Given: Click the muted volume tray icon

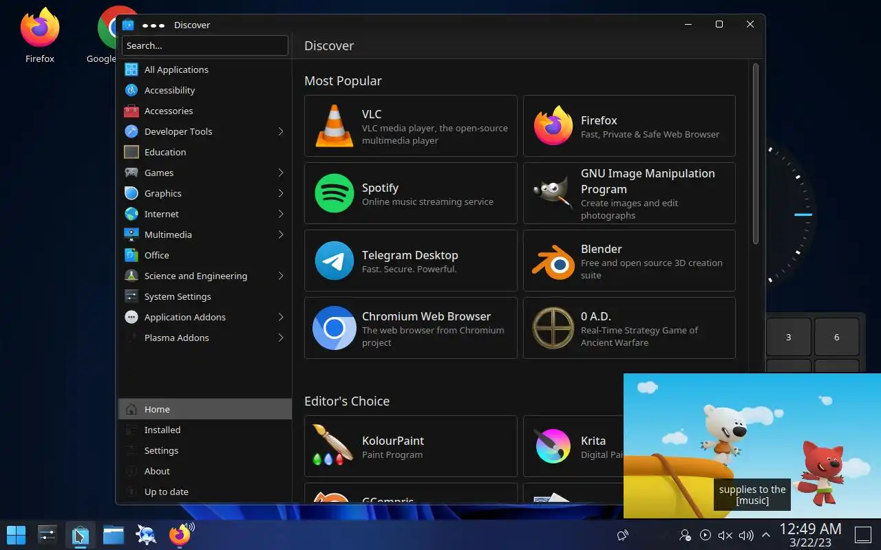Looking at the screenshot, I should (725, 535).
